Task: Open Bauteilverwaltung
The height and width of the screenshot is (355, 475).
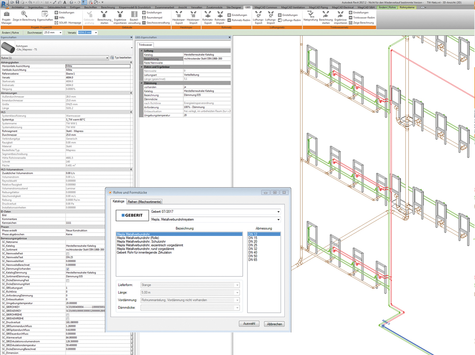Action: (x=134, y=17)
